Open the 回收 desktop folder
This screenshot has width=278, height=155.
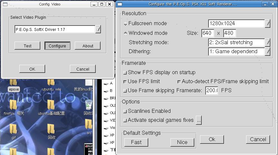[x=52, y=131]
